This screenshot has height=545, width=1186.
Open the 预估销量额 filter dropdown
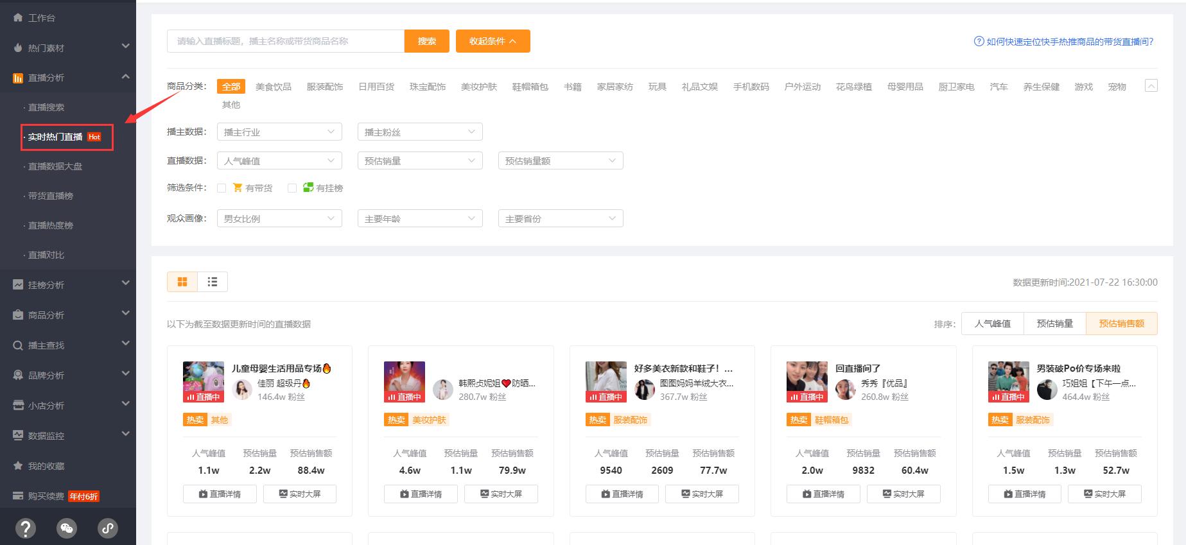click(x=561, y=160)
